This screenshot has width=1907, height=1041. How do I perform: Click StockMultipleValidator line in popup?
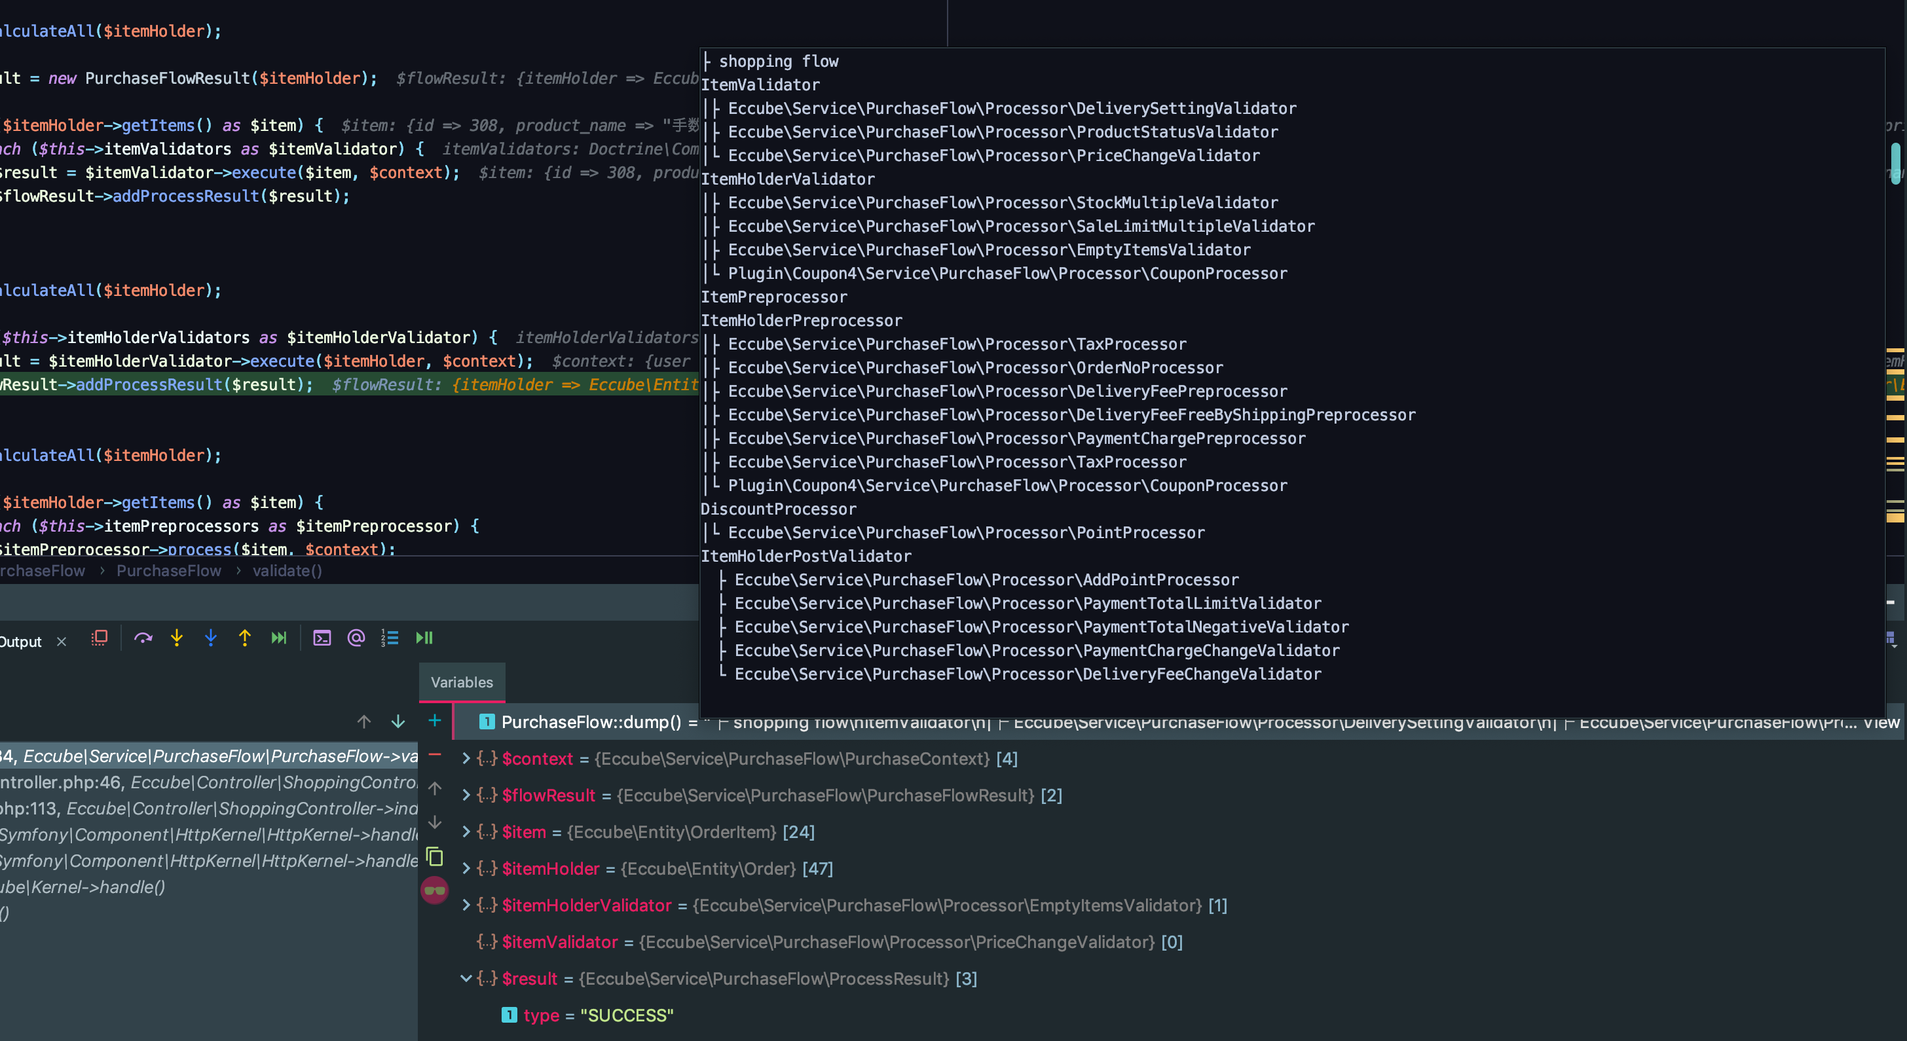[x=1003, y=203]
